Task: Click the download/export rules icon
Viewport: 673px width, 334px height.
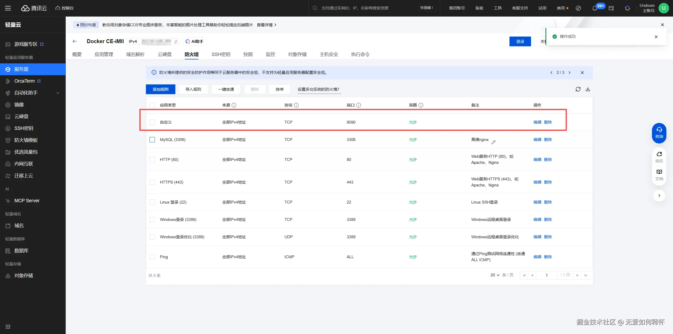Action: point(588,89)
